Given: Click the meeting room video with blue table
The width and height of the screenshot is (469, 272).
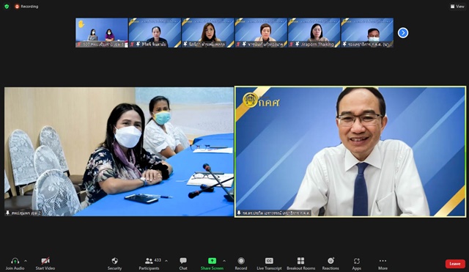Looking at the screenshot, I should click(119, 152).
